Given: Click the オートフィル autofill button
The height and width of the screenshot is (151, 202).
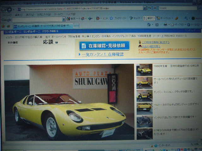Looking at the screenshot, I should 164,18.
